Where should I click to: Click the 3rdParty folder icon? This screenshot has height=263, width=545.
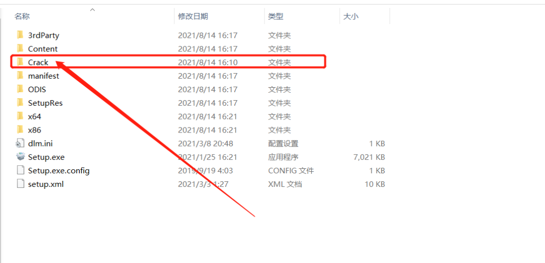[x=20, y=35]
